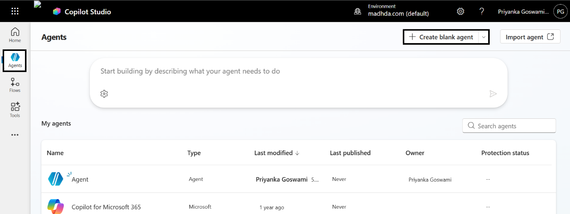Open the app launcher waffle grid
570x214 pixels.
pyautogui.click(x=15, y=11)
